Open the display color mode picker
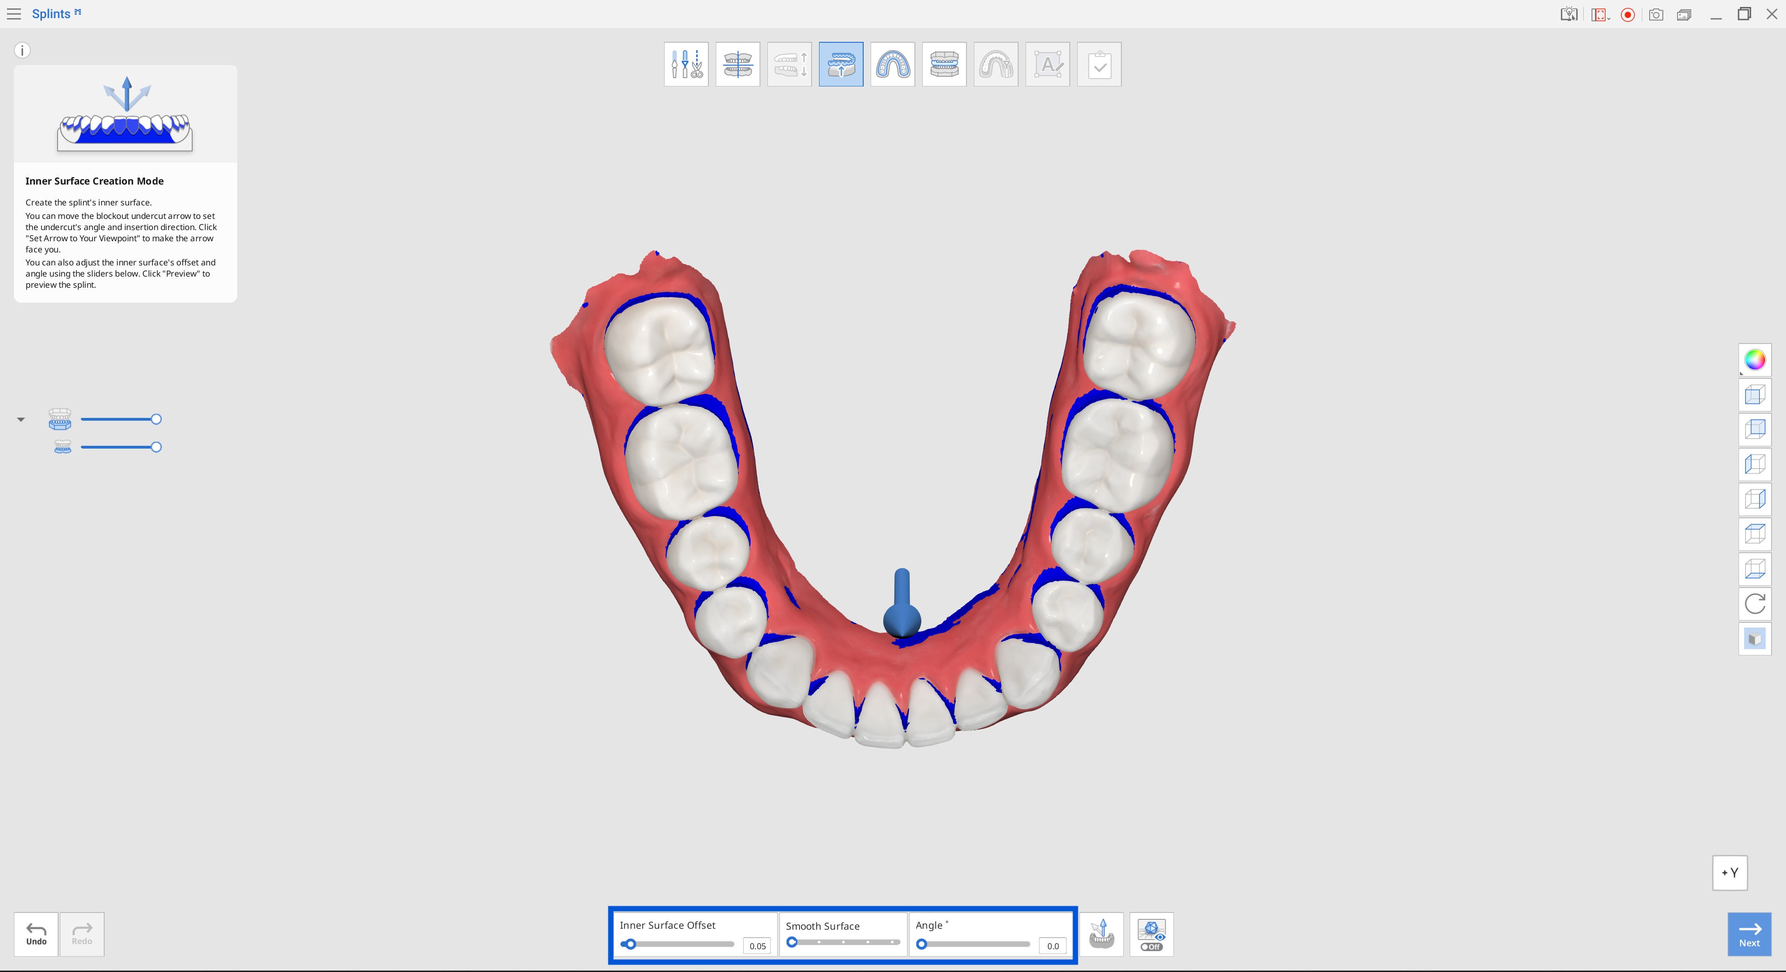 (x=1754, y=360)
